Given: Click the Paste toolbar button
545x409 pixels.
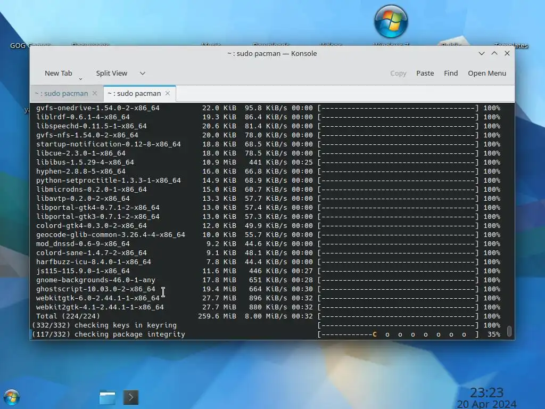Looking at the screenshot, I should tap(425, 73).
